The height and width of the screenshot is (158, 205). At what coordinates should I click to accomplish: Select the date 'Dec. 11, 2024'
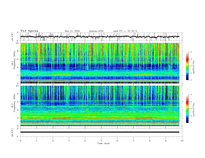pos(72,31)
